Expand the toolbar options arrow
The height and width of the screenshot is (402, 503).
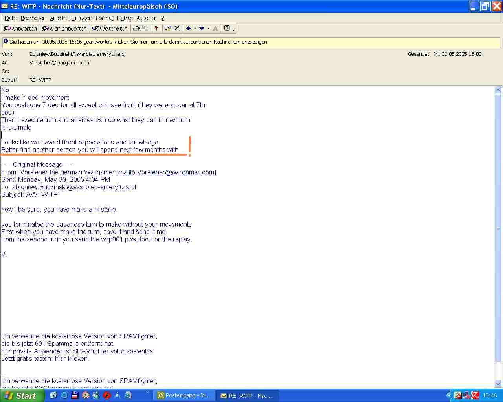(233, 29)
